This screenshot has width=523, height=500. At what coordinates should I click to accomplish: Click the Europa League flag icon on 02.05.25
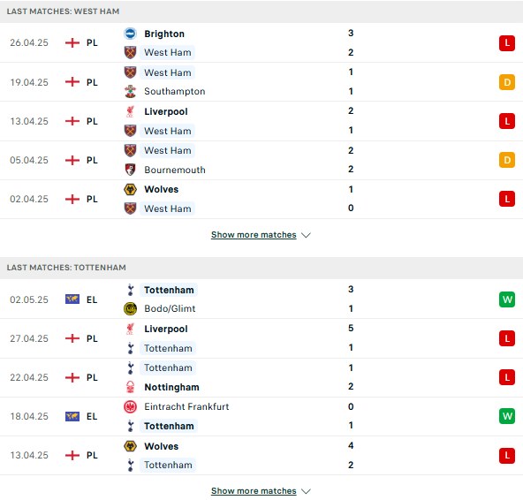coord(72,299)
